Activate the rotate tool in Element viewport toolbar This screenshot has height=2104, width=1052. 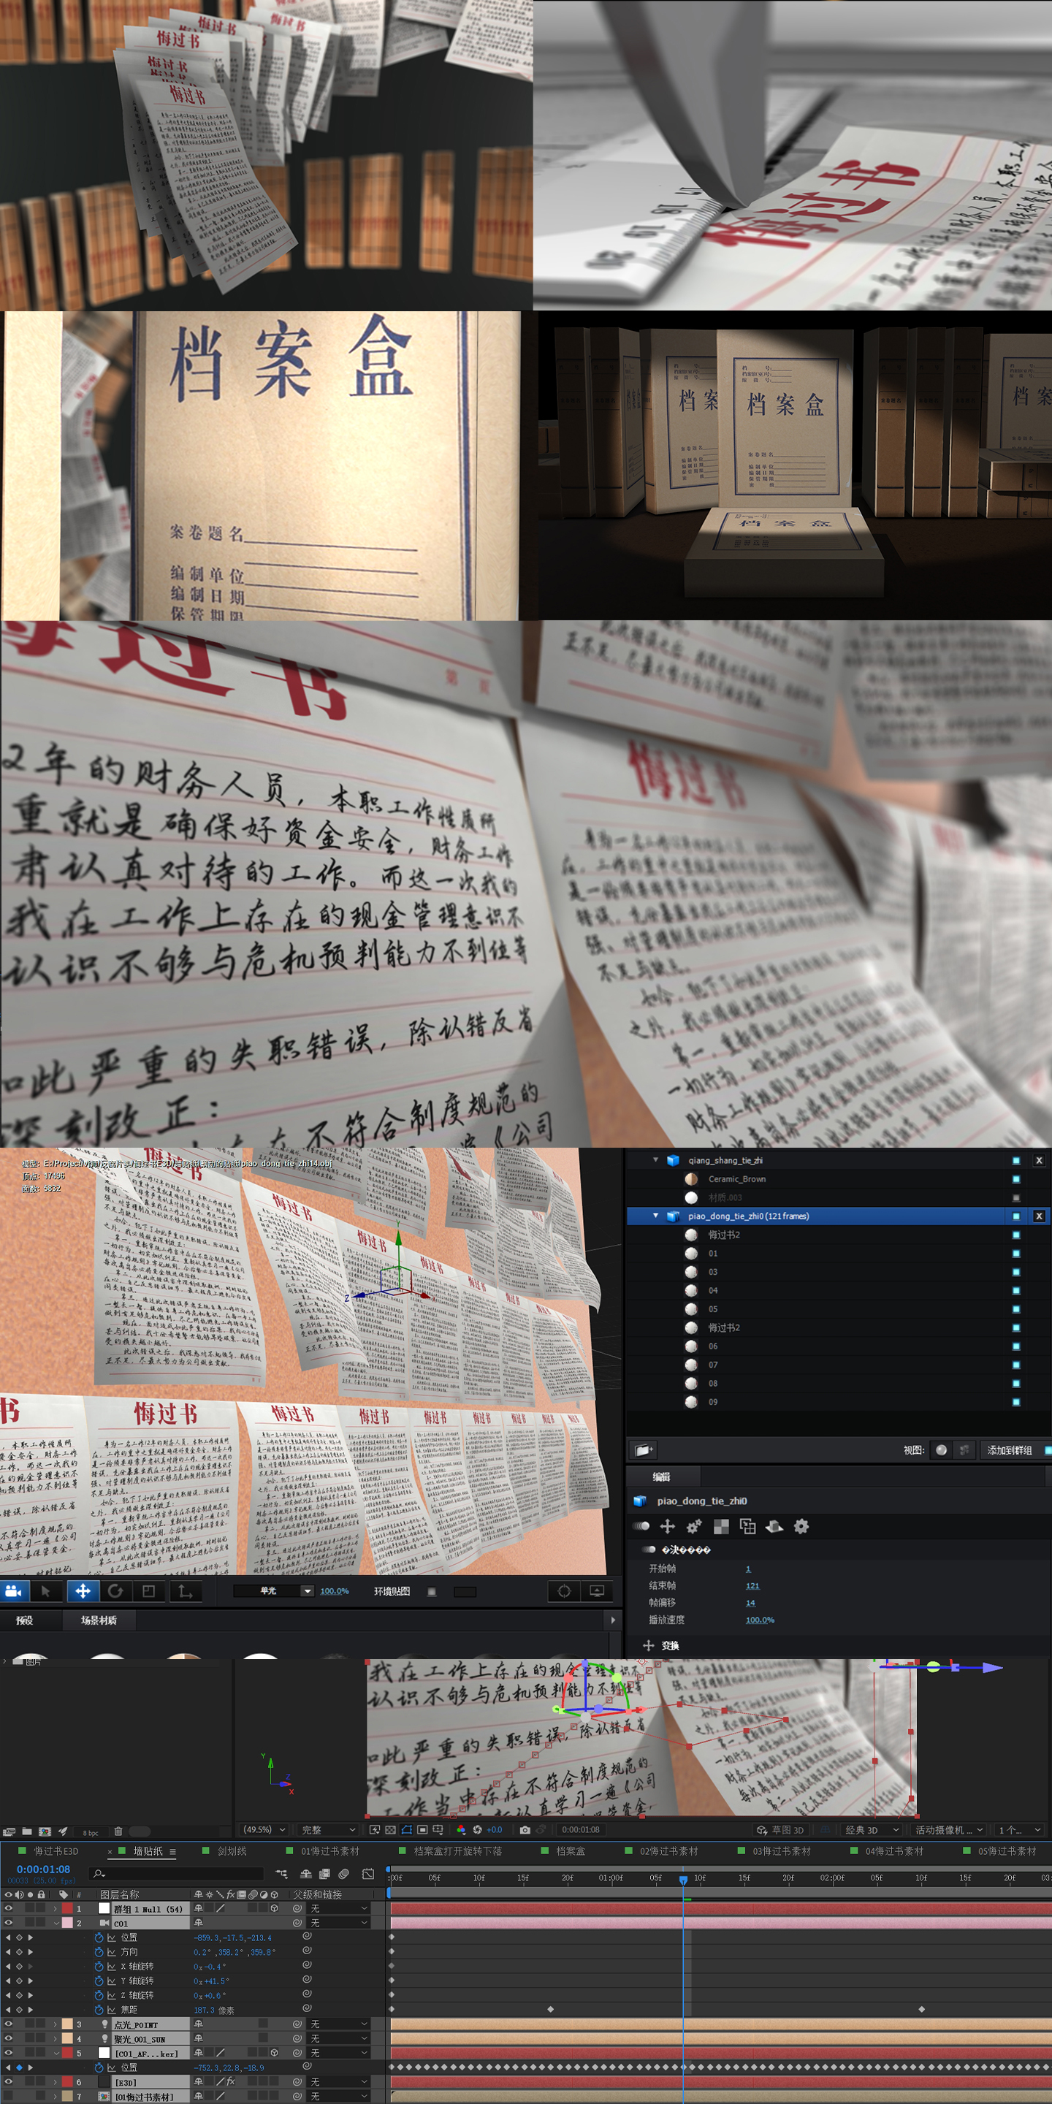pyautogui.click(x=115, y=1591)
